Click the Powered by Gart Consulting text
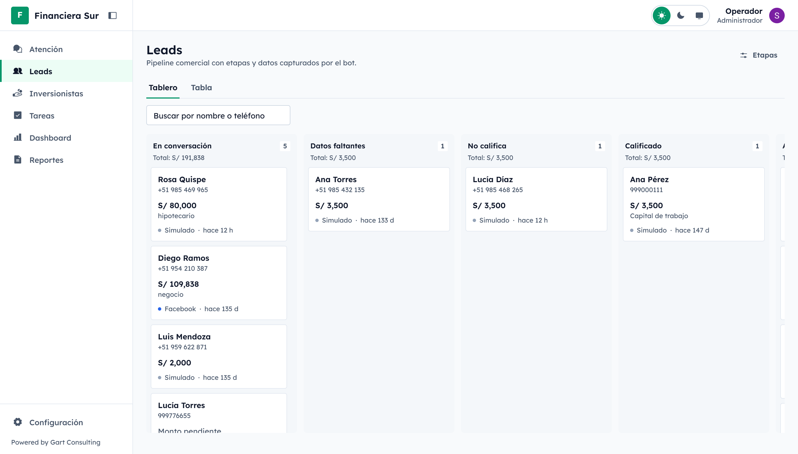The image size is (798, 454). coord(56,442)
